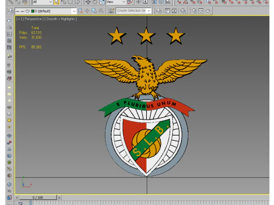This screenshot has width=274, height=205.
Task: Select the golden eagle object in viewport
Action: tap(146, 77)
